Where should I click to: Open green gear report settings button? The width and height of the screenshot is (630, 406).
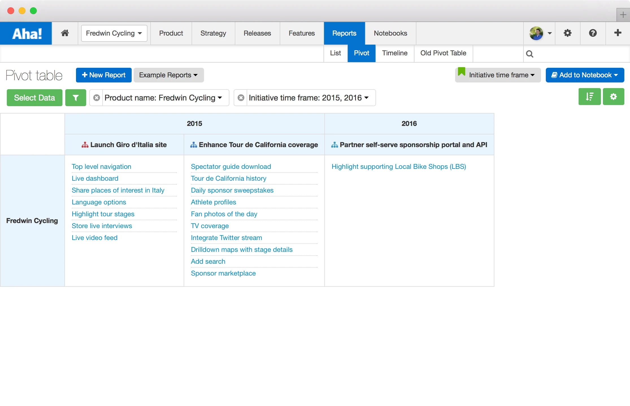[x=613, y=97]
